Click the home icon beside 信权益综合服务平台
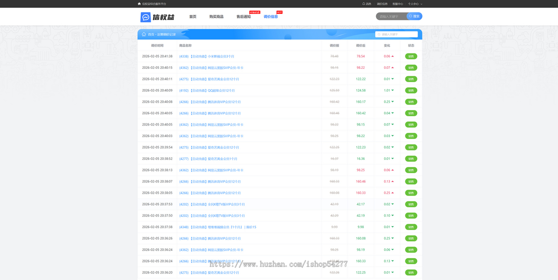Image resolution: width=558 pixels, height=280 pixels. click(139, 4)
